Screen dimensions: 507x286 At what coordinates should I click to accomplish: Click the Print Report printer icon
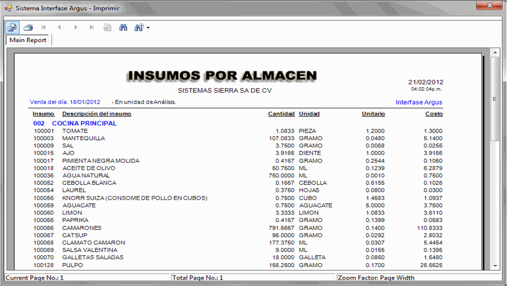[x=28, y=27]
